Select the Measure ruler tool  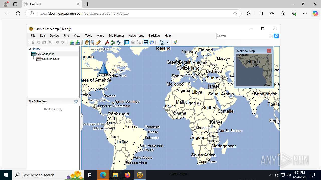click(x=98, y=42)
